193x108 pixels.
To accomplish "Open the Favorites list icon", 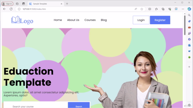I will pyautogui.click(x=156, y=9).
